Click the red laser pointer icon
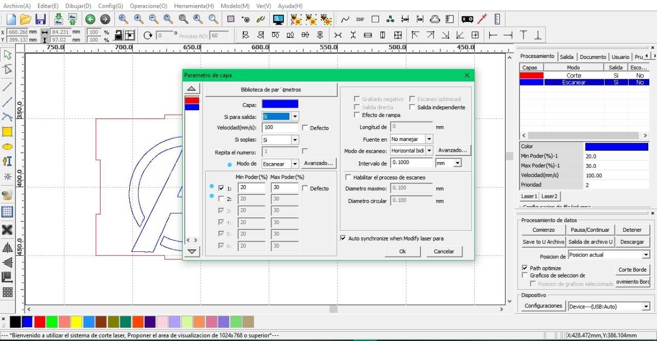This screenshot has height=341, width=657. coord(482,19)
